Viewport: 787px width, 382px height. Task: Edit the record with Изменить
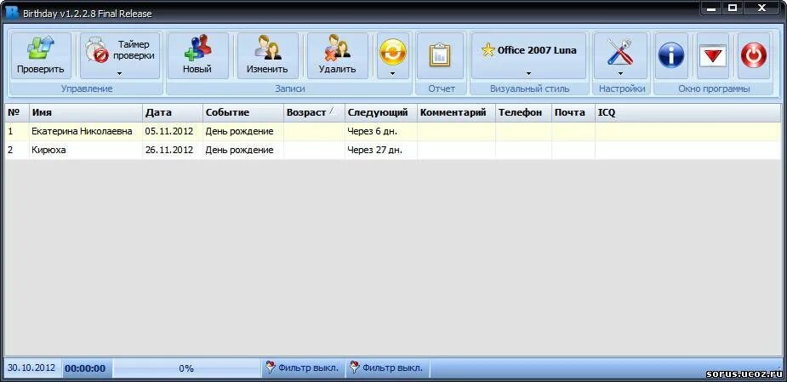pyautogui.click(x=267, y=55)
